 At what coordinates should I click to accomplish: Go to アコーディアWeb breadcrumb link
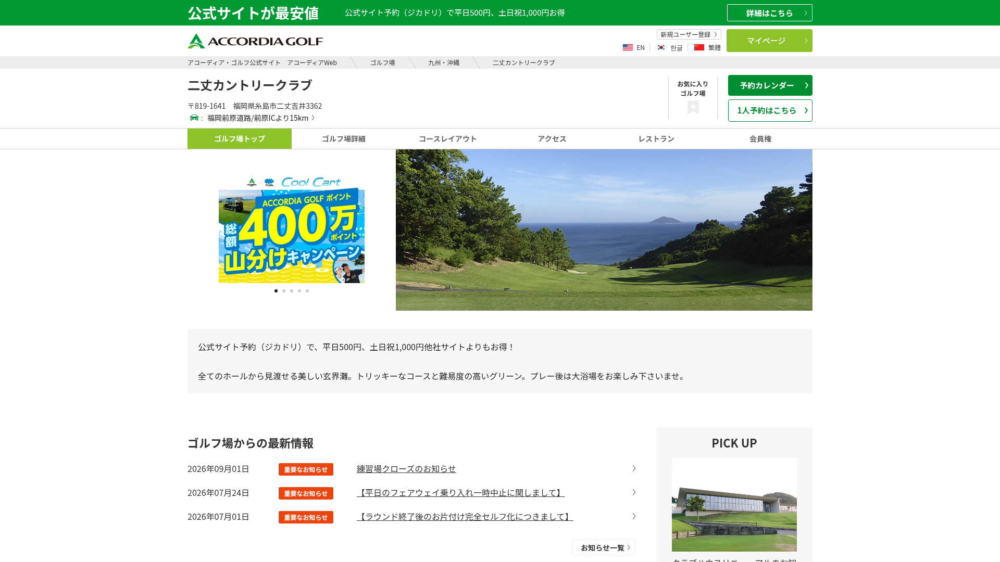pos(262,62)
